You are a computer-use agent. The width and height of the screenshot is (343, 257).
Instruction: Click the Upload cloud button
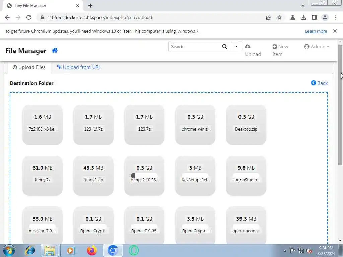(x=253, y=50)
